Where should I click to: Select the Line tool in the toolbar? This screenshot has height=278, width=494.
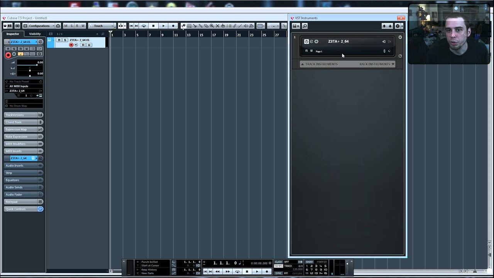pyautogui.click(x=240, y=26)
